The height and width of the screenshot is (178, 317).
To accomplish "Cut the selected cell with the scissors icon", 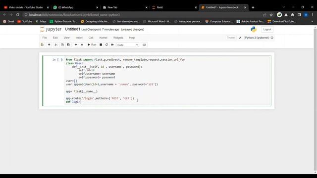I will (x=56, y=44).
